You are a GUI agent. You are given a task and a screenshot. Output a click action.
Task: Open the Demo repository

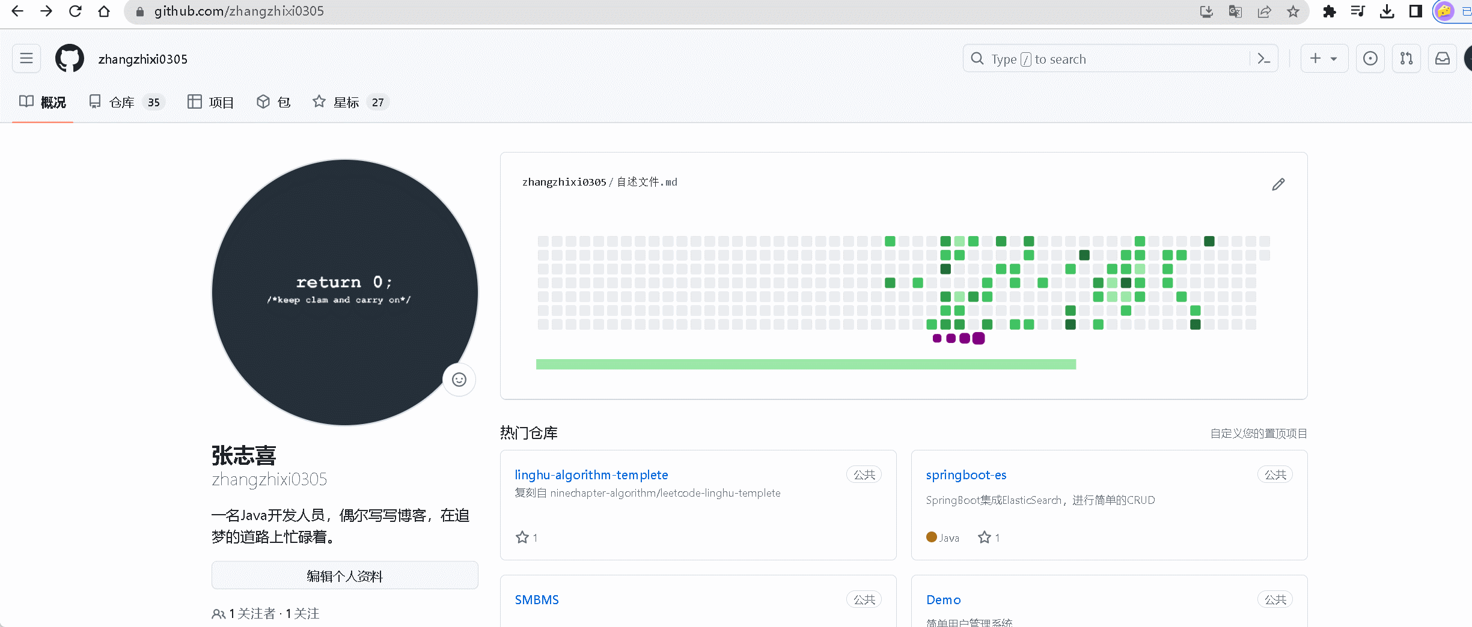pyautogui.click(x=944, y=600)
